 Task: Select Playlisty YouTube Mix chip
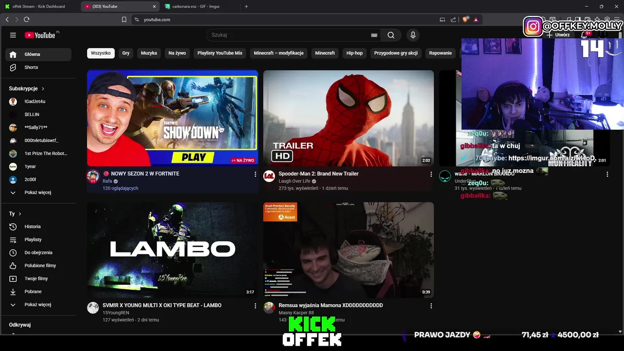point(220,53)
